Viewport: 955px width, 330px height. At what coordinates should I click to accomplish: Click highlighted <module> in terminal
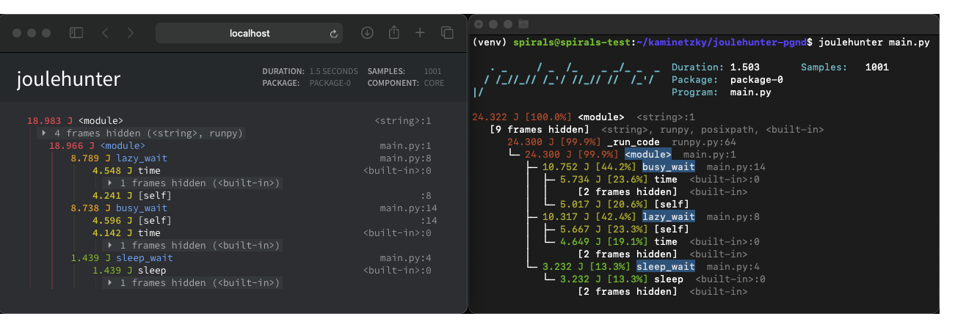(x=648, y=155)
